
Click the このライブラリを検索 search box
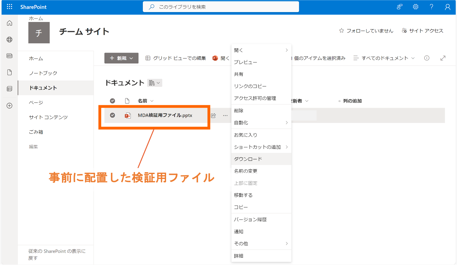tap(221, 7)
